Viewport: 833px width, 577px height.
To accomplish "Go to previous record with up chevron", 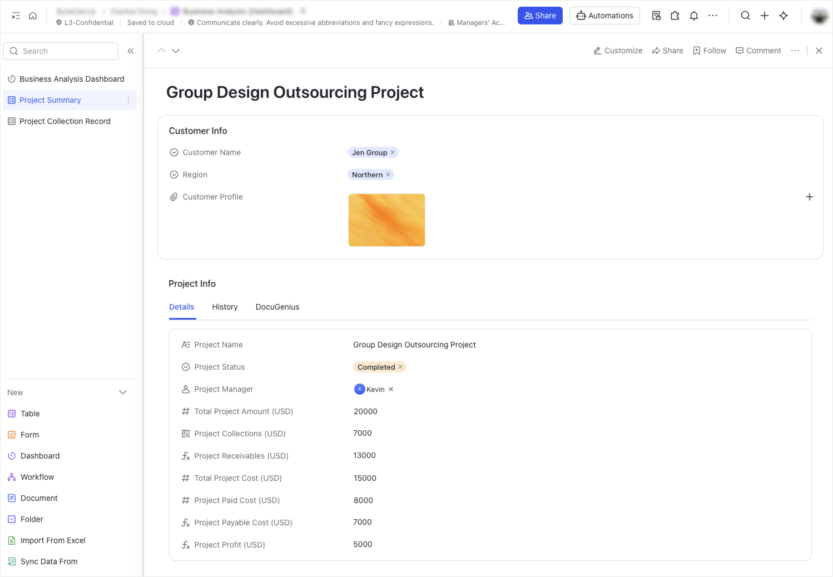I will click(161, 51).
